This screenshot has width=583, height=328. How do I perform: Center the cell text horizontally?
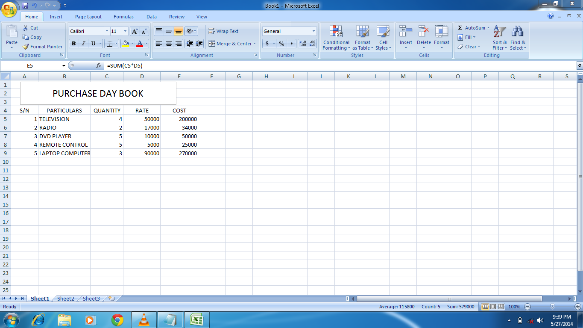pos(169,44)
